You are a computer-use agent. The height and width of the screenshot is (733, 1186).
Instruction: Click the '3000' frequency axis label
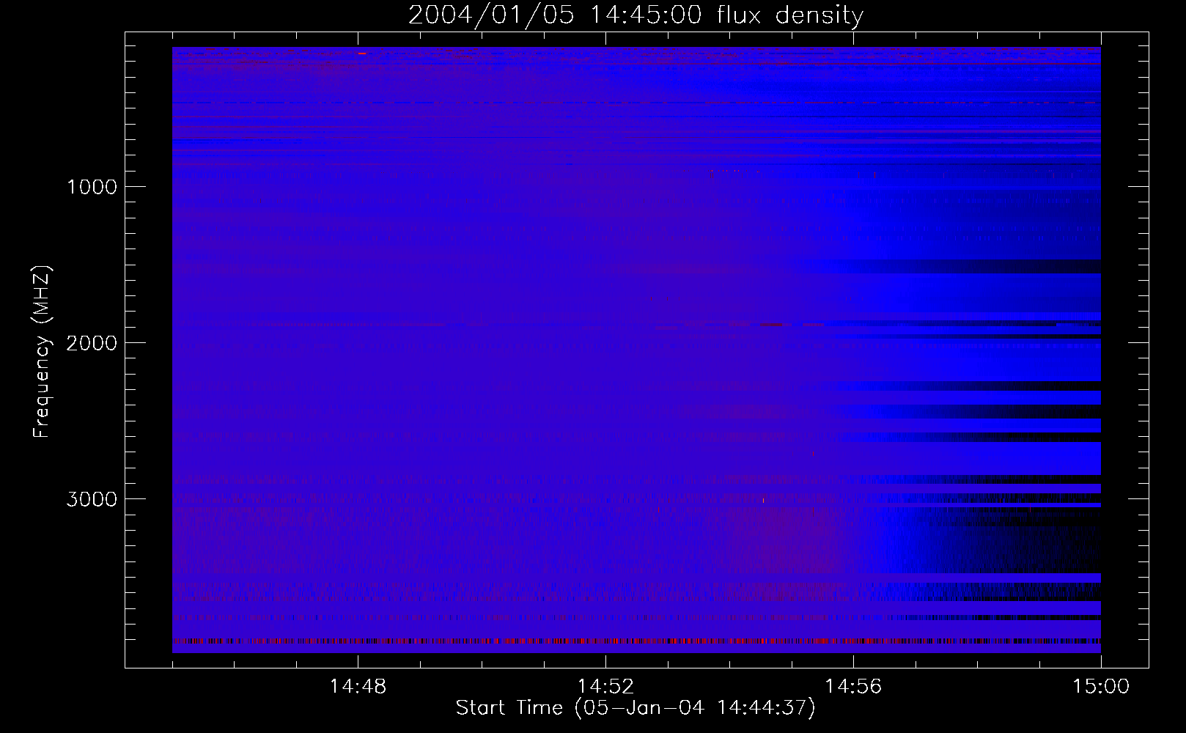pyautogui.click(x=92, y=499)
